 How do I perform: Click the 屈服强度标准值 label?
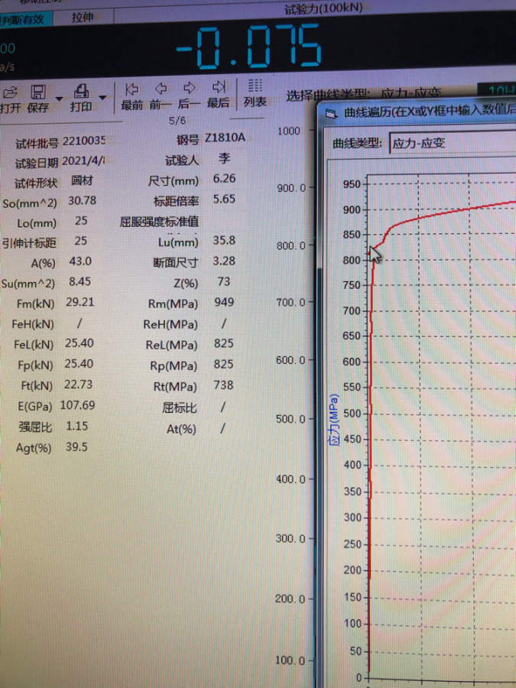[x=159, y=222]
